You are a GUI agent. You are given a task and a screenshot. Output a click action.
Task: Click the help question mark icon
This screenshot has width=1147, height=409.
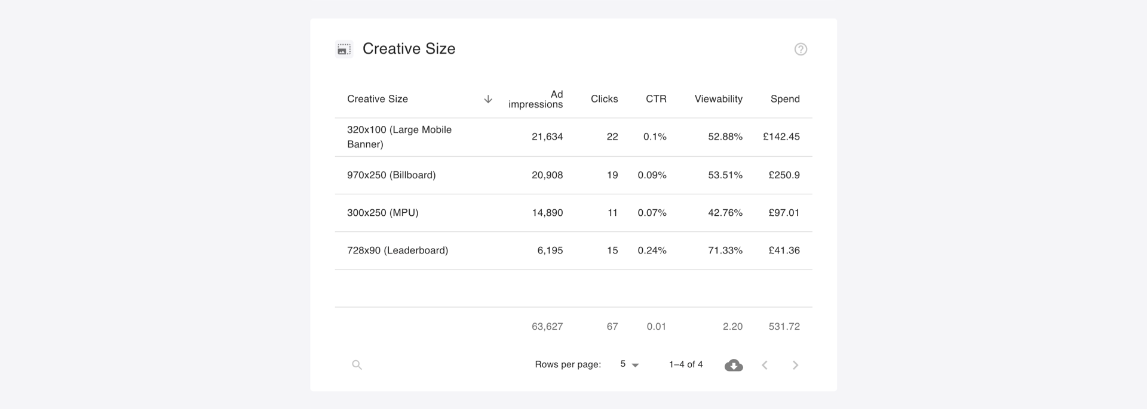(801, 49)
